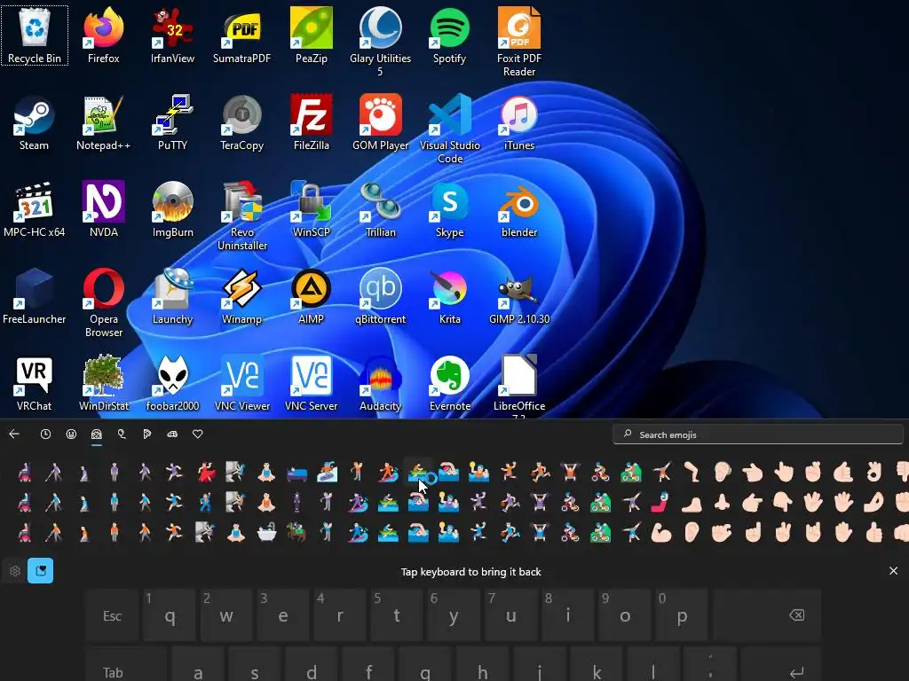
Task: Select the Notepad++ desktop shortcut
Action: (x=103, y=122)
